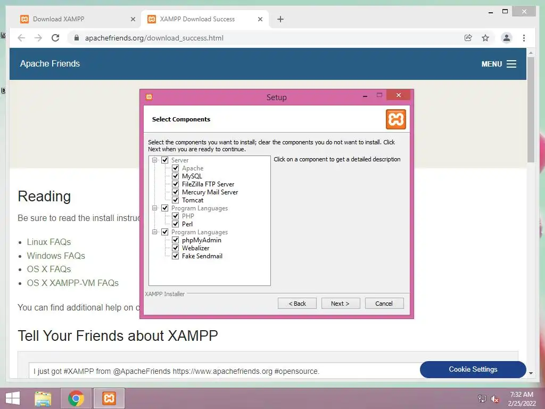
Task: Open the Windows FAQs link
Action: pyautogui.click(x=56, y=256)
